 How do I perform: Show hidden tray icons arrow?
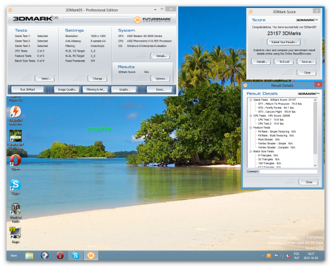click(x=263, y=256)
